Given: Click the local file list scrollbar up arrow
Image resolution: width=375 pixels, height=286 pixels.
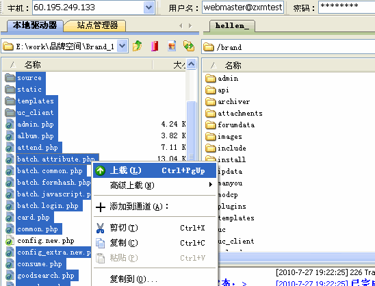Looking at the screenshot, I should [192, 64].
